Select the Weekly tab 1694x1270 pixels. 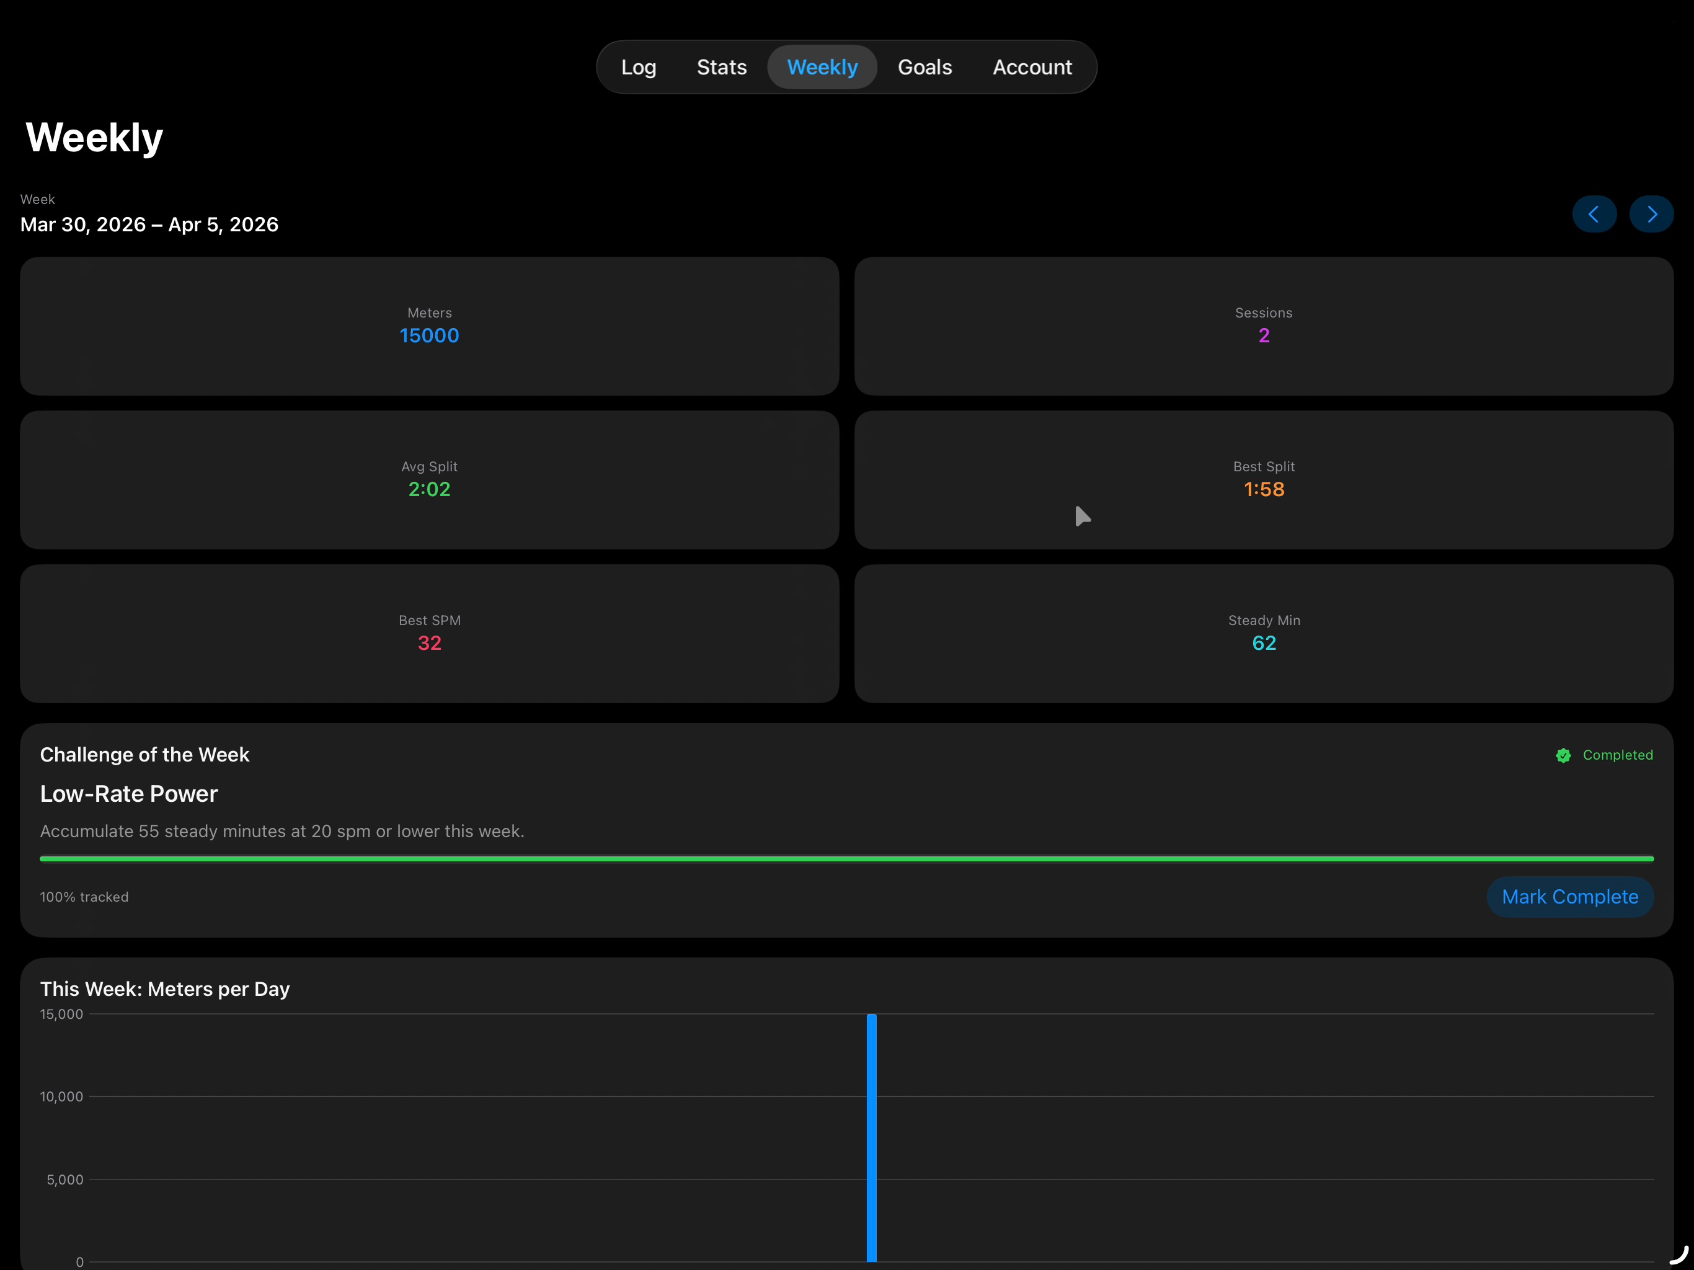coord(822,68)
